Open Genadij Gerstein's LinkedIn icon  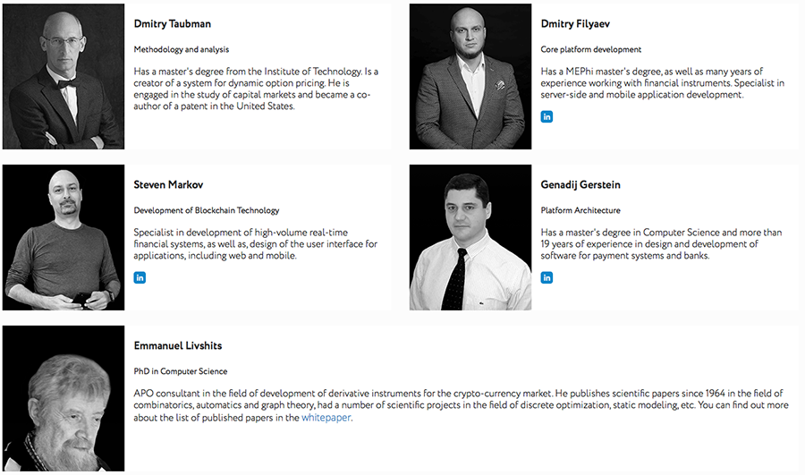[547, 277]
